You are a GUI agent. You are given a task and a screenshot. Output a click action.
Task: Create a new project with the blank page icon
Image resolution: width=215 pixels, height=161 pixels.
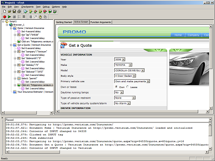[5, 11]
